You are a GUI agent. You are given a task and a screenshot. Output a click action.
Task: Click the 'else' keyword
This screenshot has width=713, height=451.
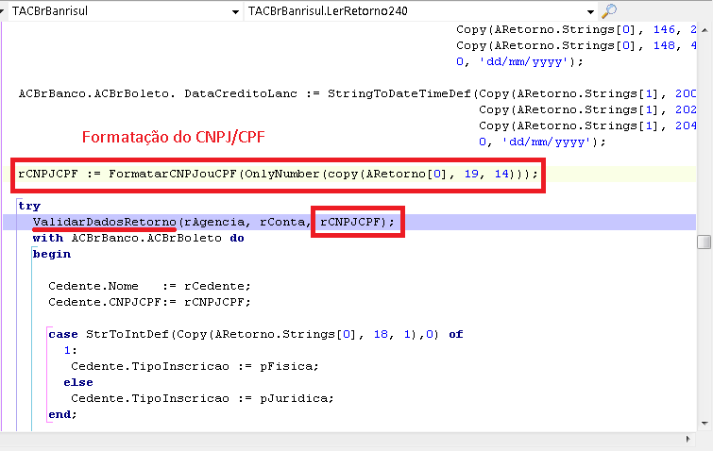78,382
